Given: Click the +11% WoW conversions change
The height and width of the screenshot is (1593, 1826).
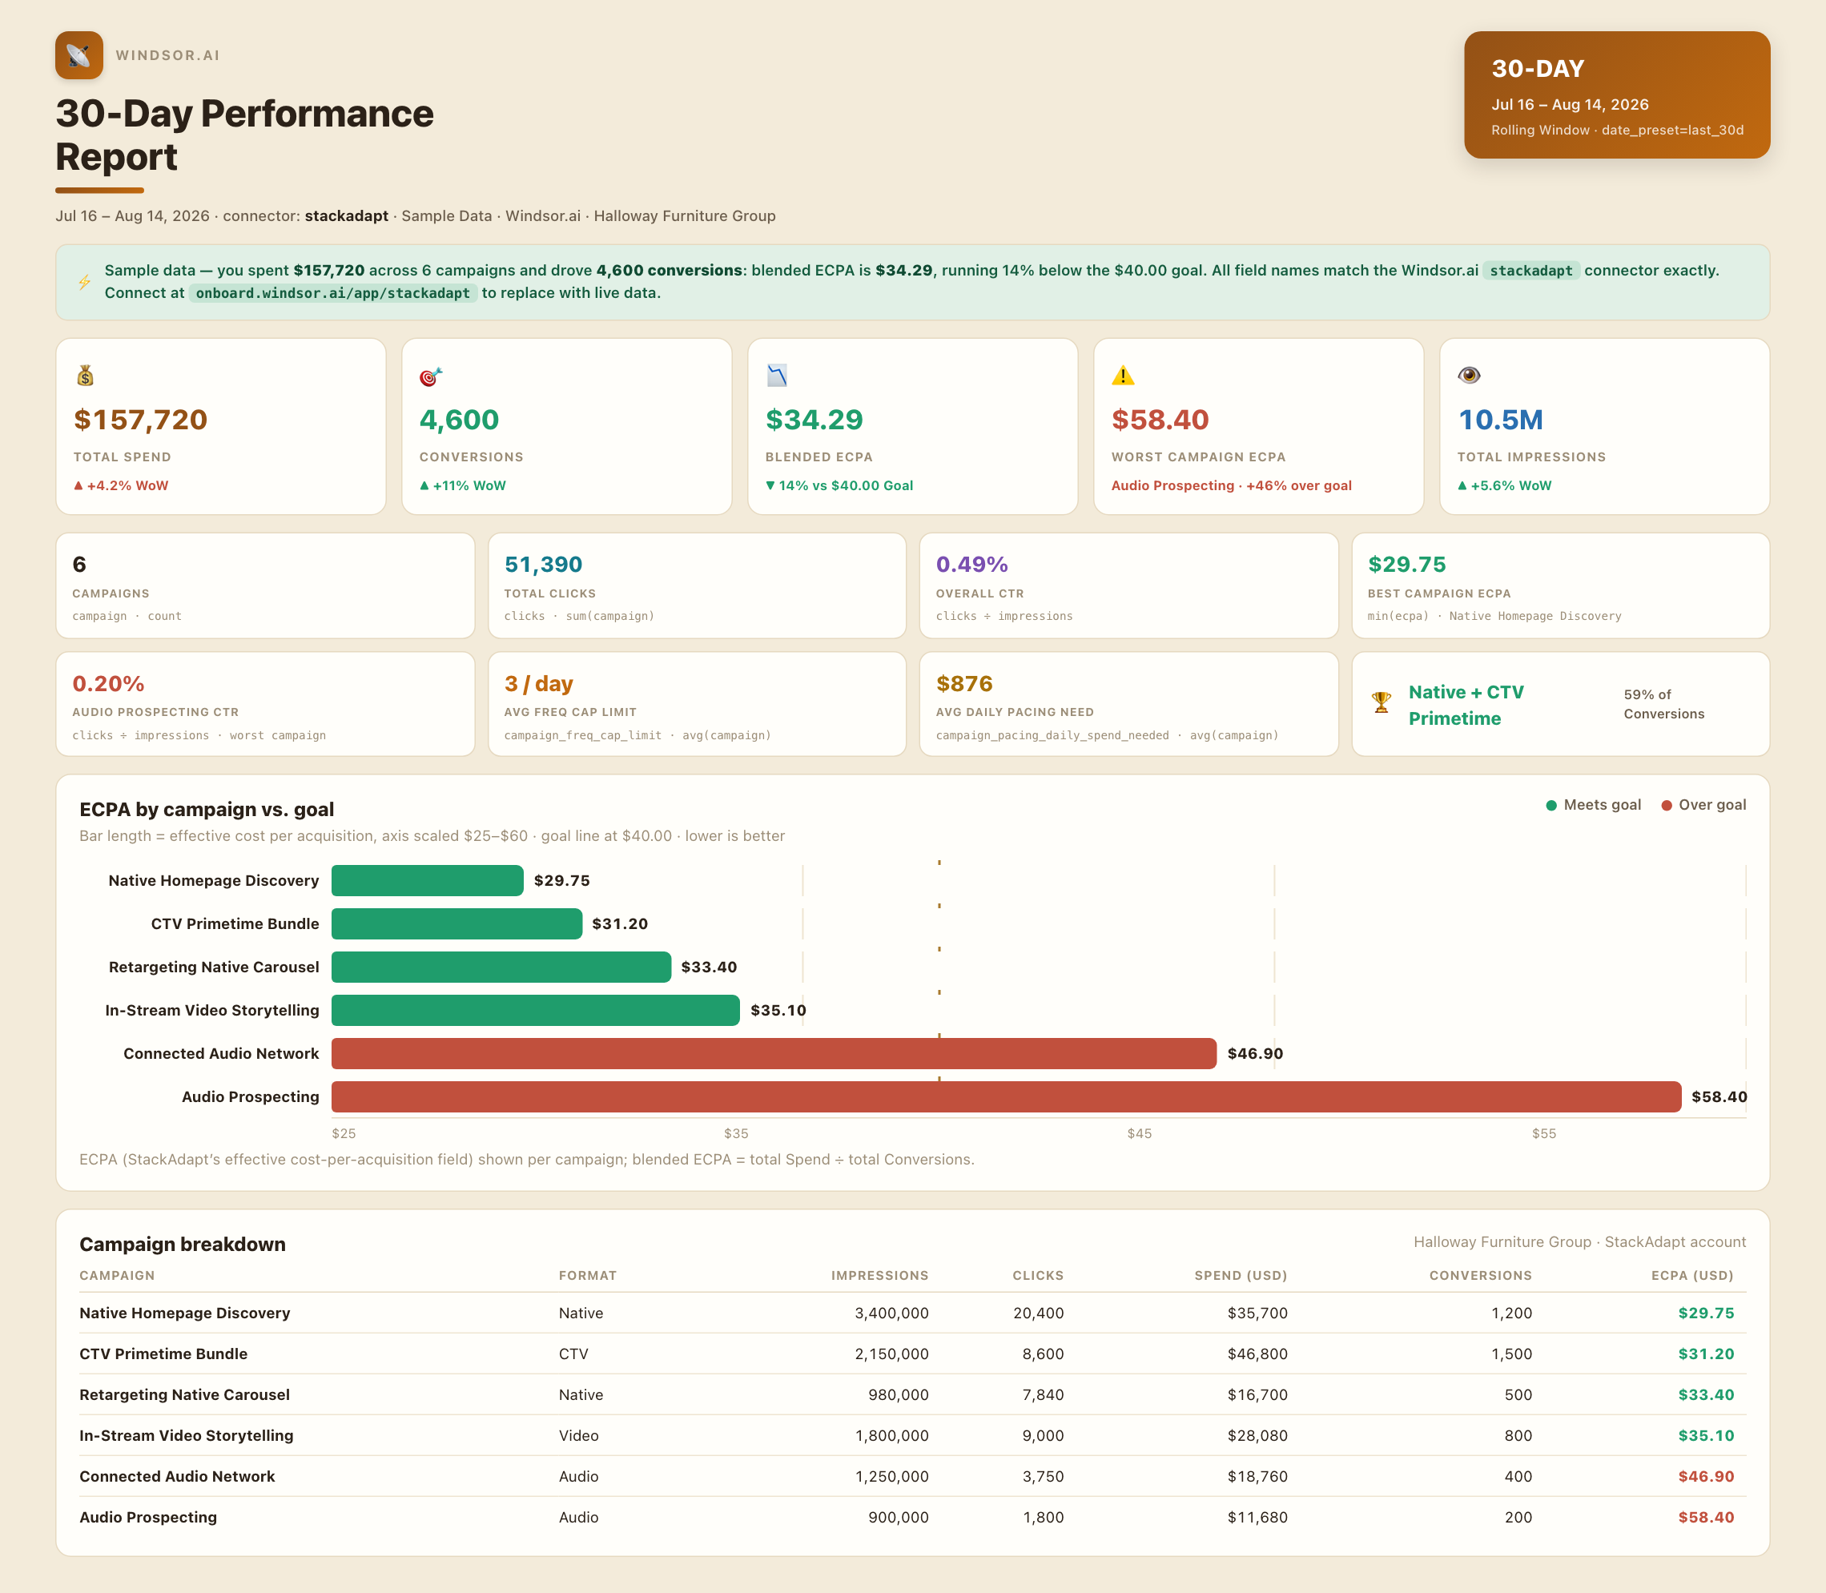Looking at the screenshot, I should click(462, 485).
